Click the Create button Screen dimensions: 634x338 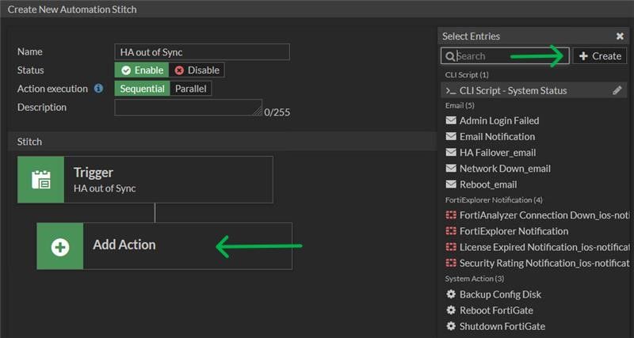point(600,56)
